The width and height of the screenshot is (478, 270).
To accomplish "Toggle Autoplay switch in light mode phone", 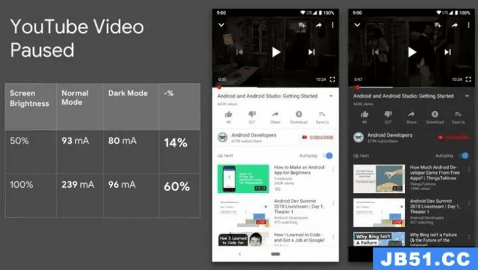I will 328,155.
